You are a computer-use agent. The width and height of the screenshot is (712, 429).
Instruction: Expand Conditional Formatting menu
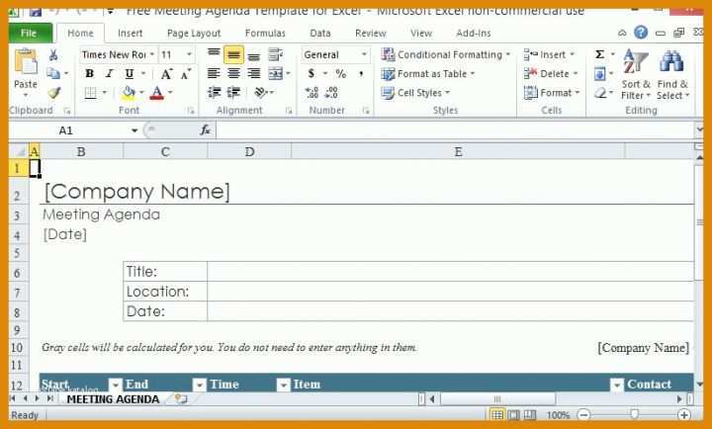coord(446,54)
